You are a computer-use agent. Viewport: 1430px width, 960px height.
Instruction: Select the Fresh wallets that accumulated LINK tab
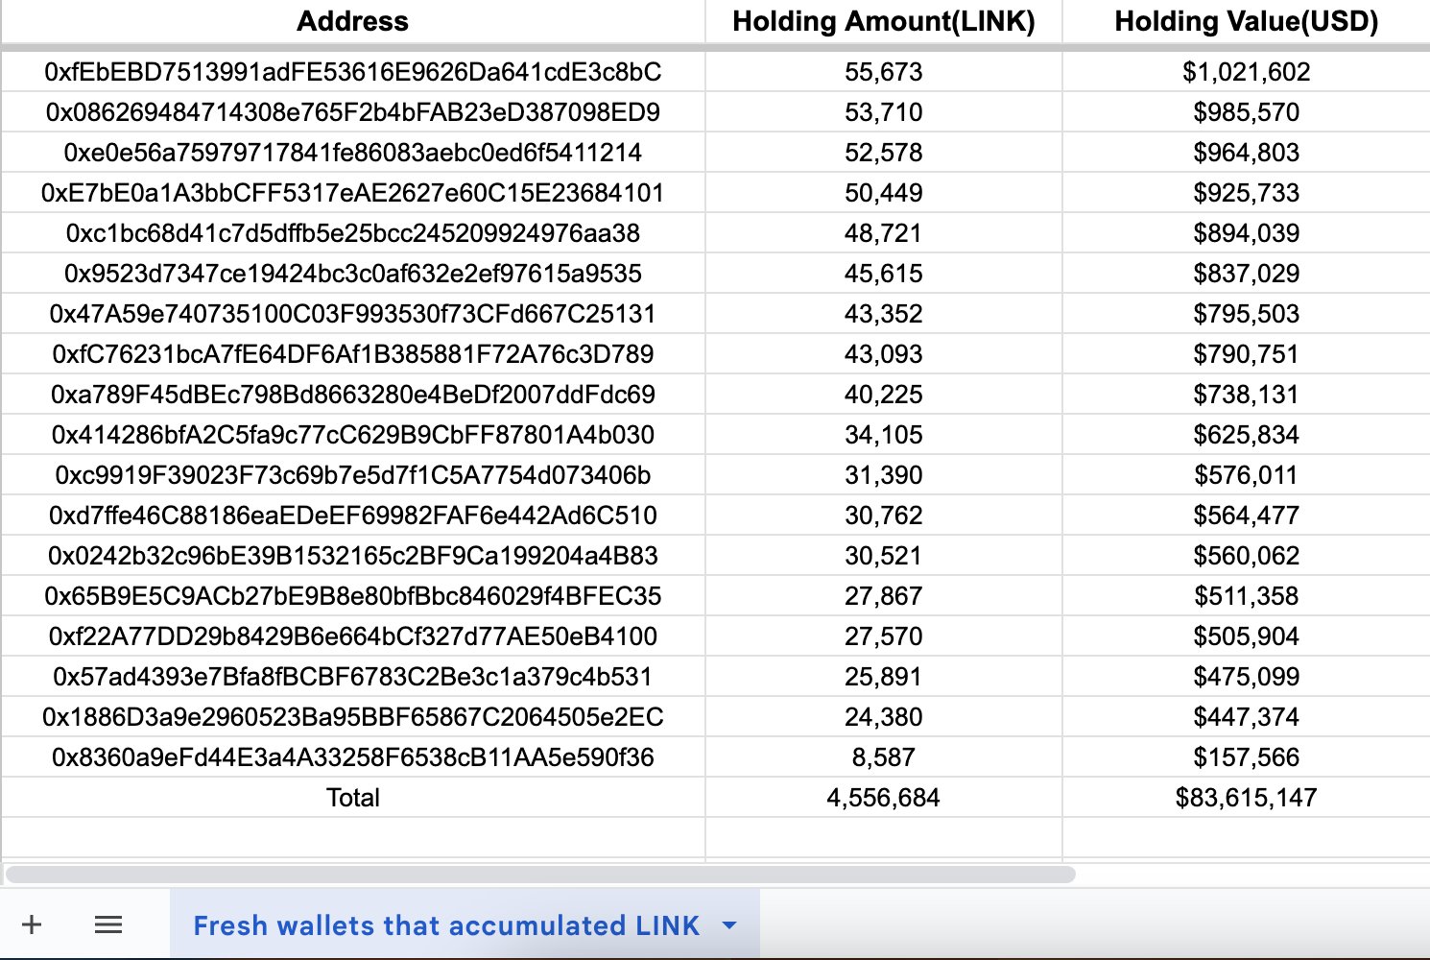click(446, 925)
